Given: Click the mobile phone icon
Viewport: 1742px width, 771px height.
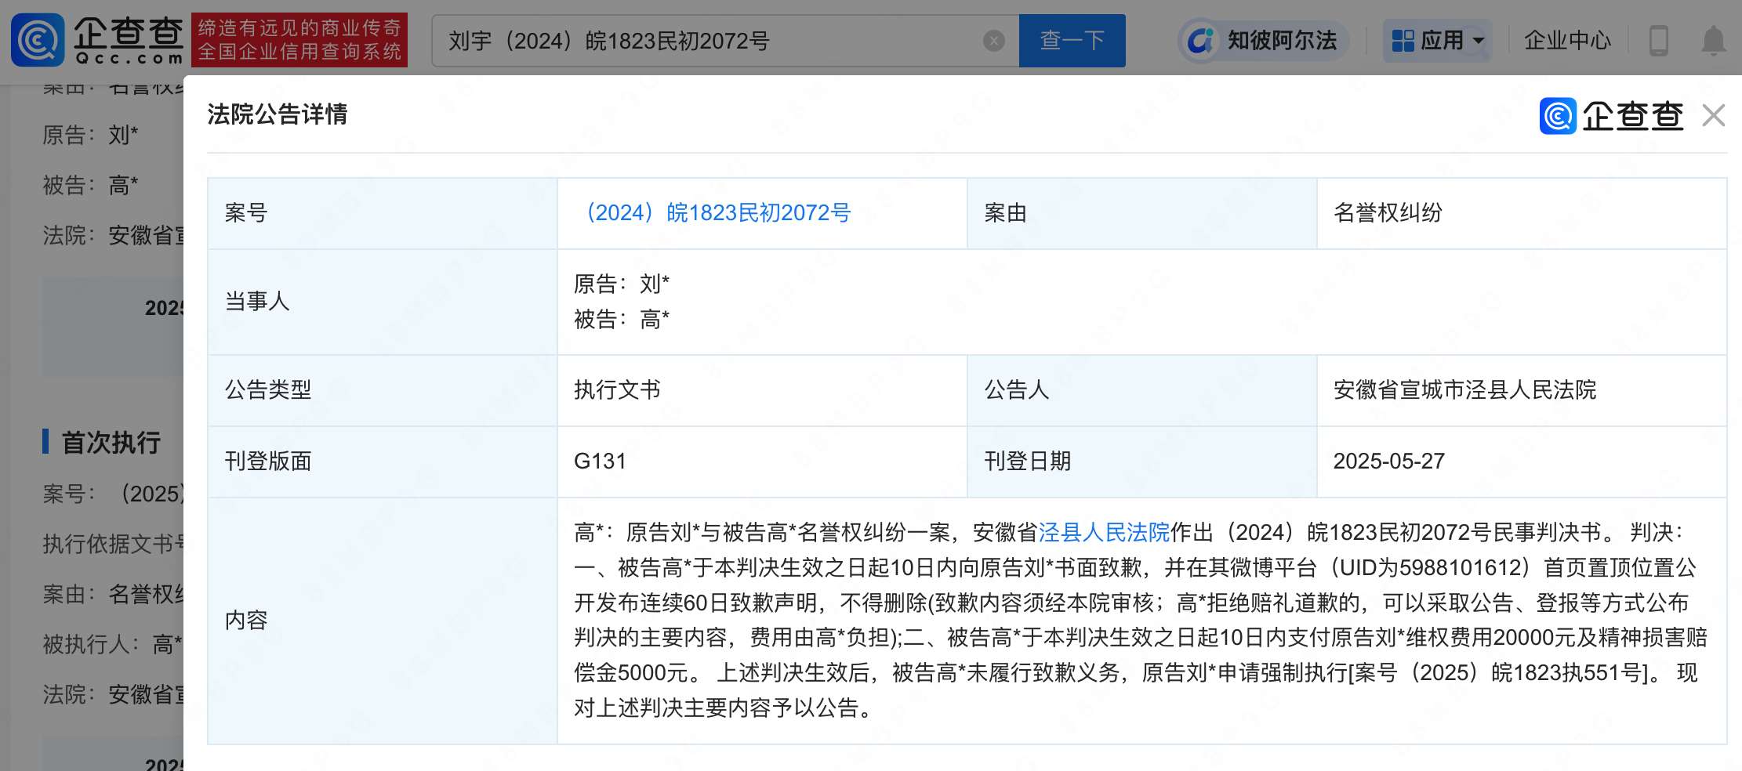Looking at the screenshot, I should [1658, 41].
